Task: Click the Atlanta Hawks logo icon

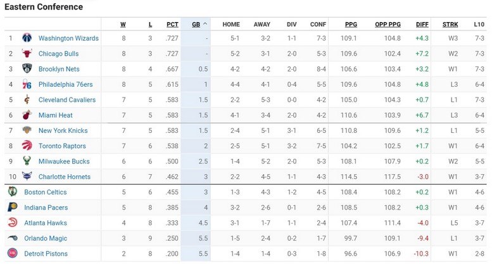Action: tap(12, 223)
